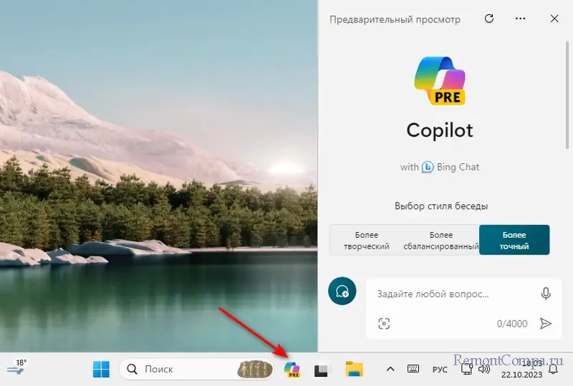Select the "Более сбалансированный" conversation style
This screenshot has height=386, width=573.
tap(441, 241)
